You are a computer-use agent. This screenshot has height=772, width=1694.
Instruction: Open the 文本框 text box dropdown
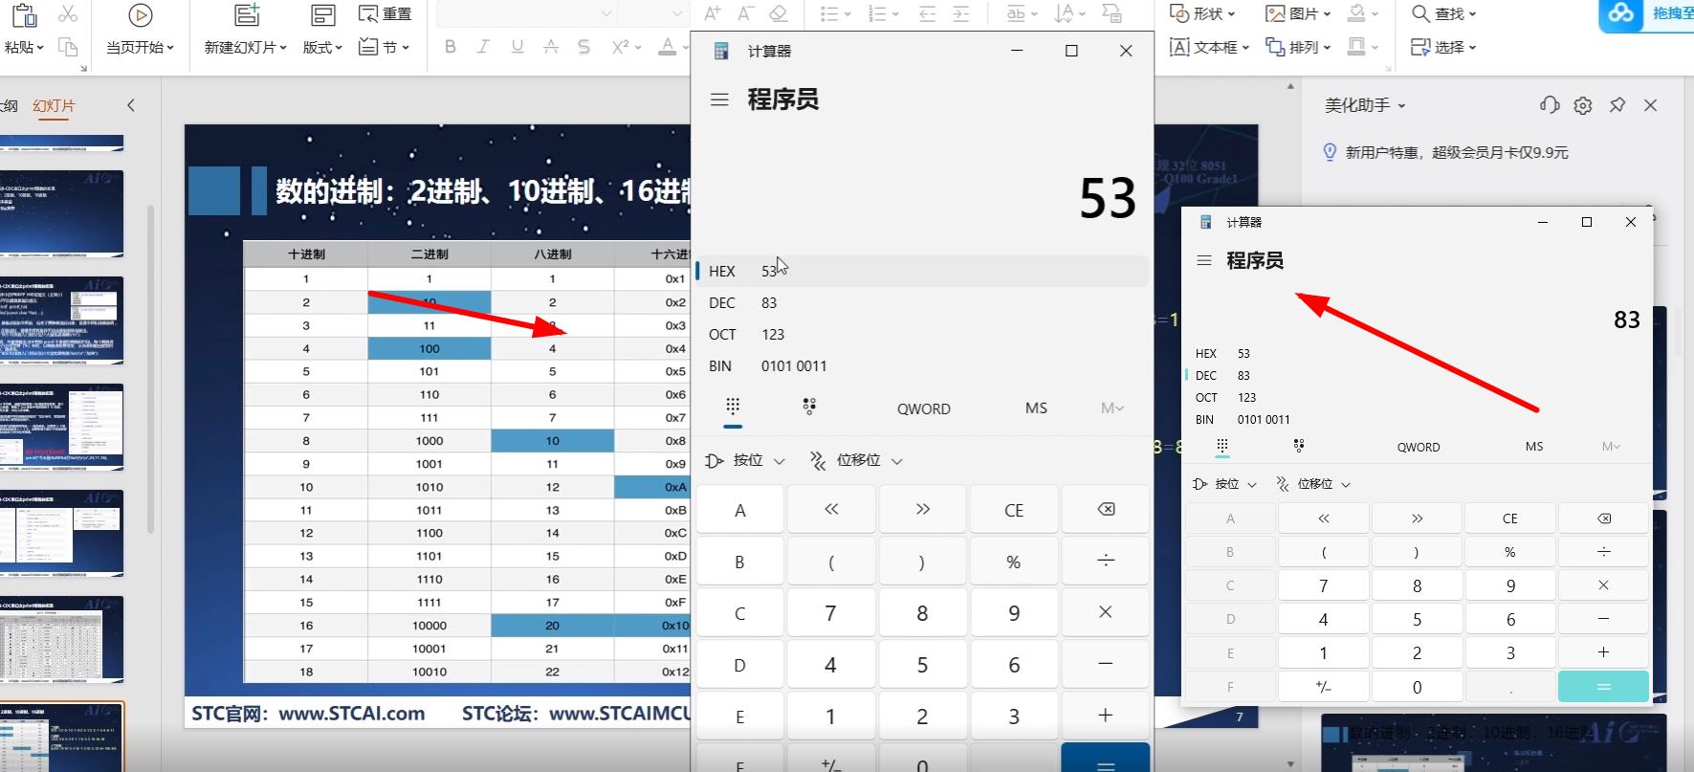(1210, 47)
